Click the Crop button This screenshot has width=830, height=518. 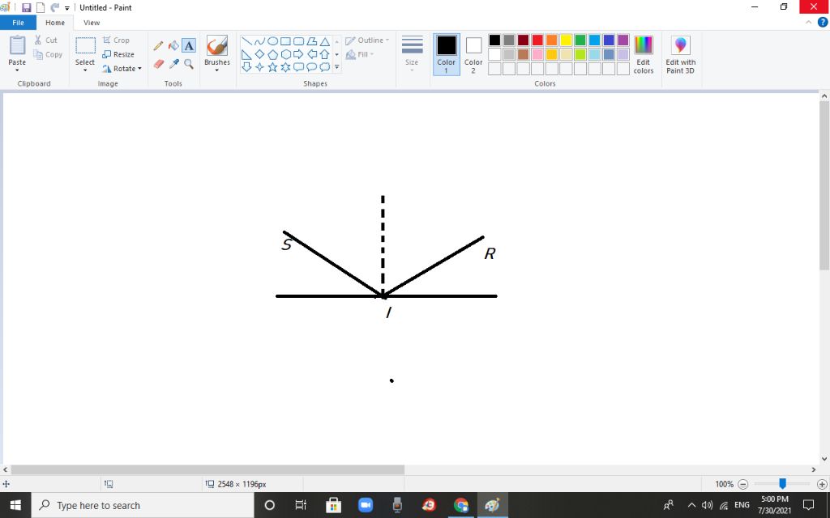point(116,40)
